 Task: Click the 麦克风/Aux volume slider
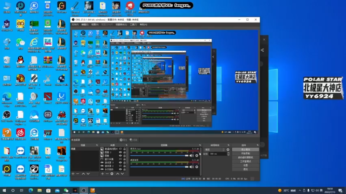[159, 156]
